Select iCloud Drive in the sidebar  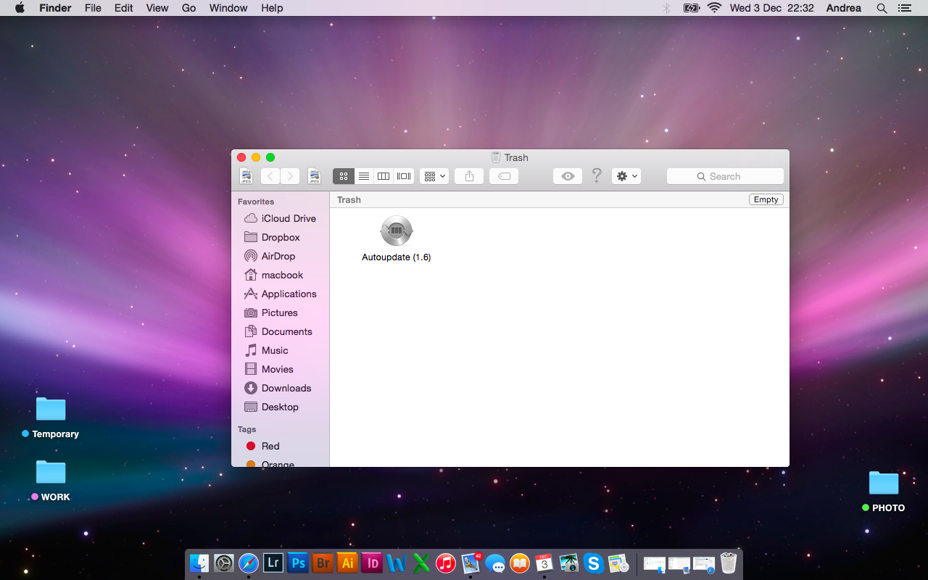pos(281,218)
